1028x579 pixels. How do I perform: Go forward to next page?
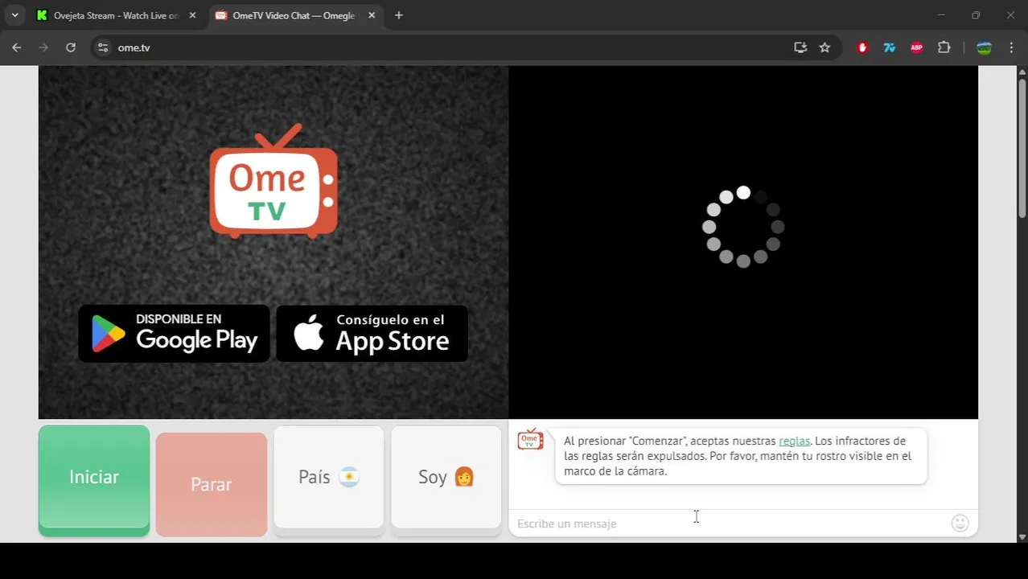43,47
